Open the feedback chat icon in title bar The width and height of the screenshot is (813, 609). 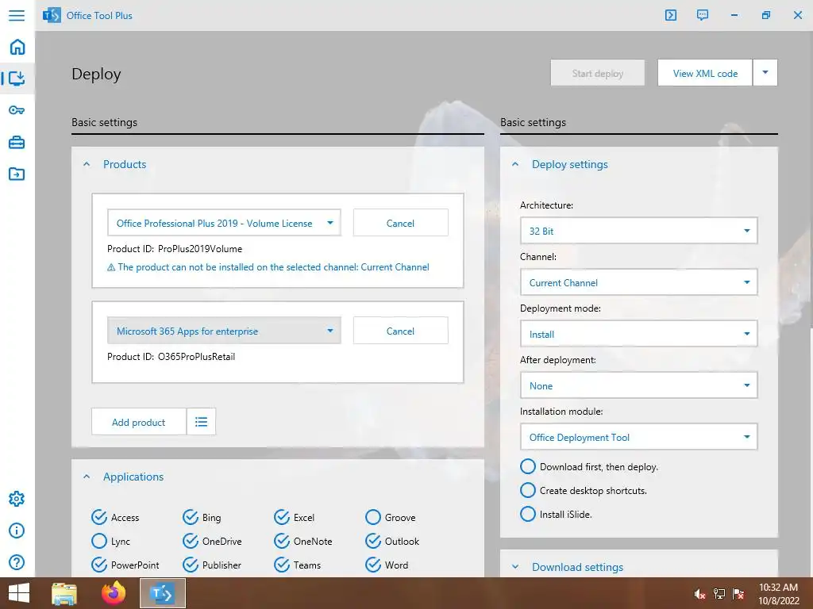pos(702,15)
